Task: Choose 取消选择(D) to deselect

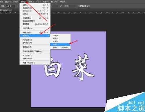Action: (35, 8)
